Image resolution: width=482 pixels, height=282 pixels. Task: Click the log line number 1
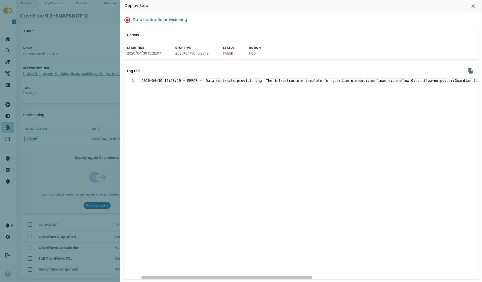click(x=133, y=81)
